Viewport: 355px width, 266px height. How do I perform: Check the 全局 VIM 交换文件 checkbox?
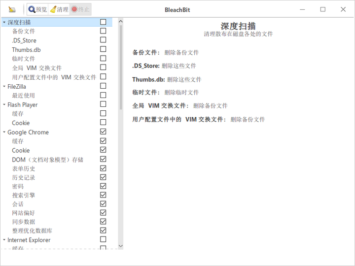coord(103,67)
